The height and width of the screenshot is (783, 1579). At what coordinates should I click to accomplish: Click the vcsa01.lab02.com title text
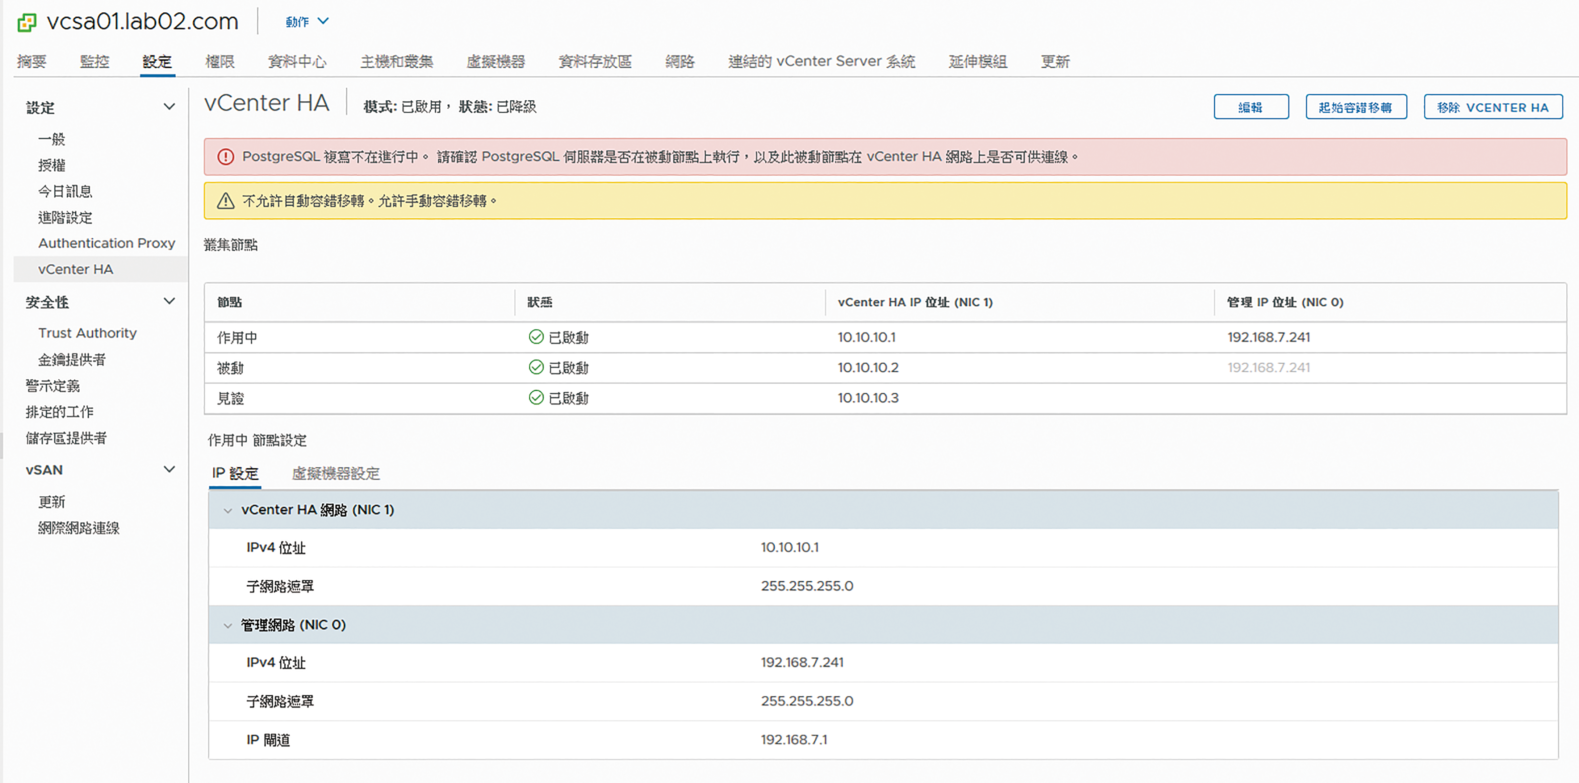[142, 22]
